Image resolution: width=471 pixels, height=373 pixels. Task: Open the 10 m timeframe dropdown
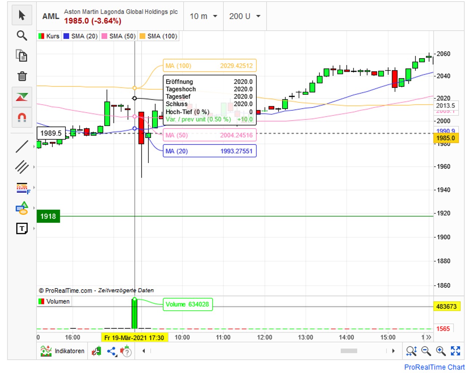[x=203, y=16]
